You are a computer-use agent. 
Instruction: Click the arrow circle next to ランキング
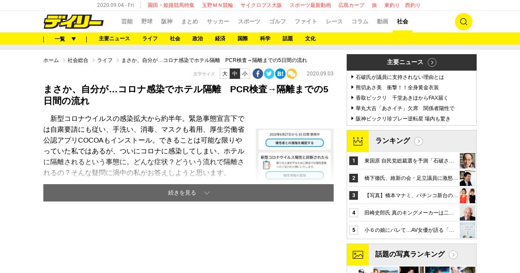pos(419,141)
